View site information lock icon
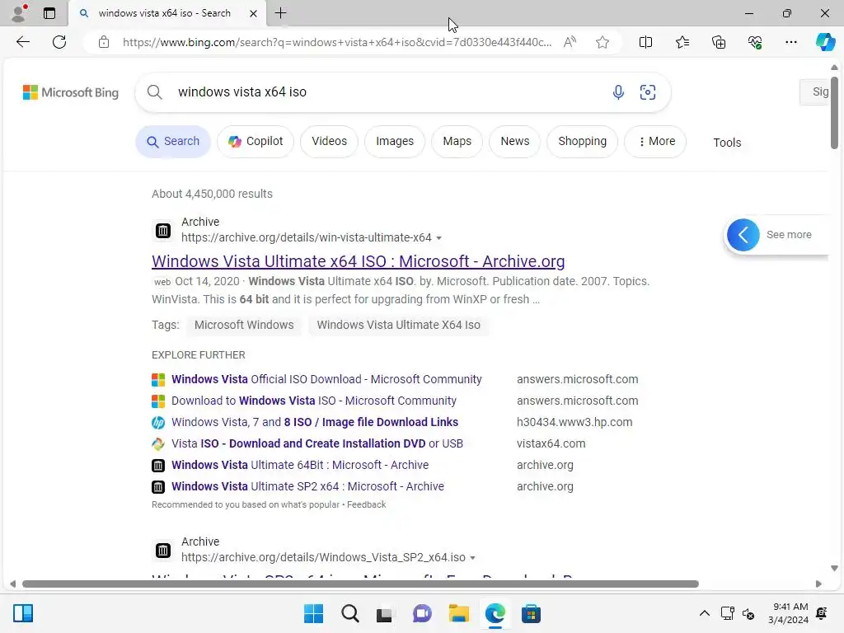The image size is (844, 633). click(104, 42)
